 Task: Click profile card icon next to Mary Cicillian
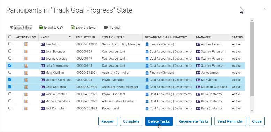(x=42, y=73)
